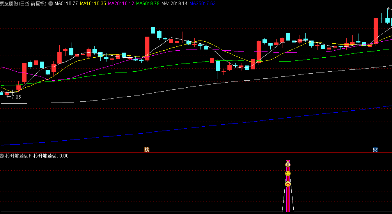This screenshot has height=214, width=392.
Task: Click the 拉升就敢做: 0.00 value label
Action: 51,156
